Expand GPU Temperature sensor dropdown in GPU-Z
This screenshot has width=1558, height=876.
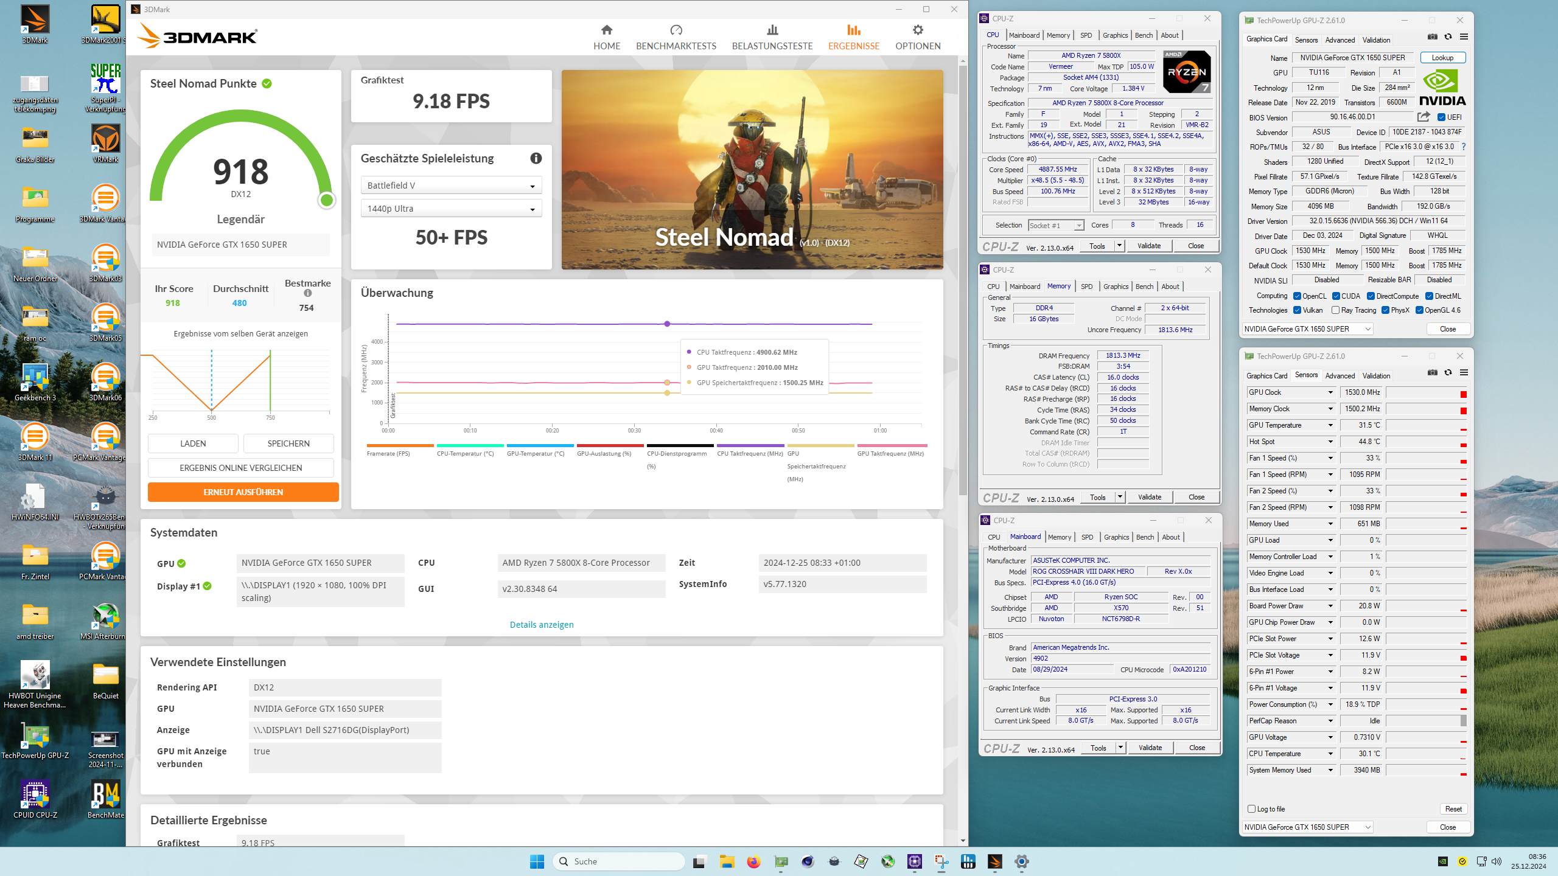pyautogui.click(x=1330, y=425)
